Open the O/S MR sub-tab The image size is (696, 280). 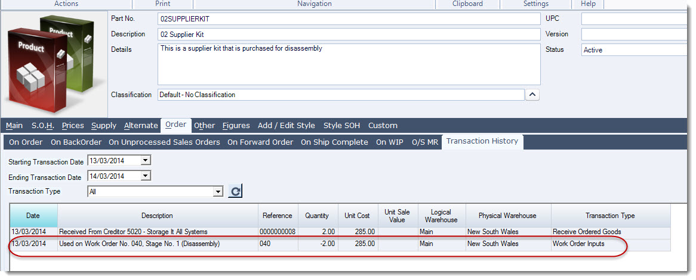coord(425,142)
